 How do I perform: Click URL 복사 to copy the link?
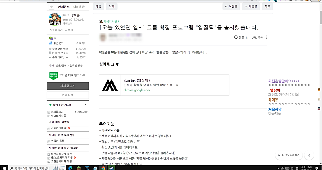coord(257,37)
